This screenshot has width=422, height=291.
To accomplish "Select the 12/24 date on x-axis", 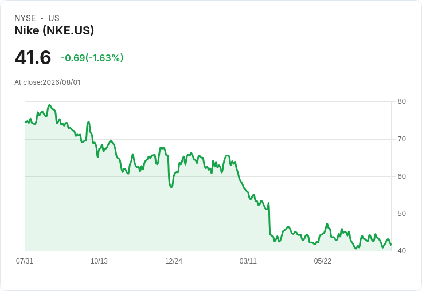I will point(174,261).
